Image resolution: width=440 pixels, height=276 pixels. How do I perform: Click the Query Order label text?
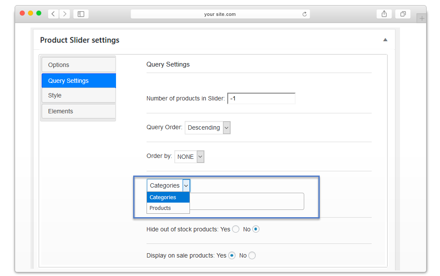click(x=165, y=127)
